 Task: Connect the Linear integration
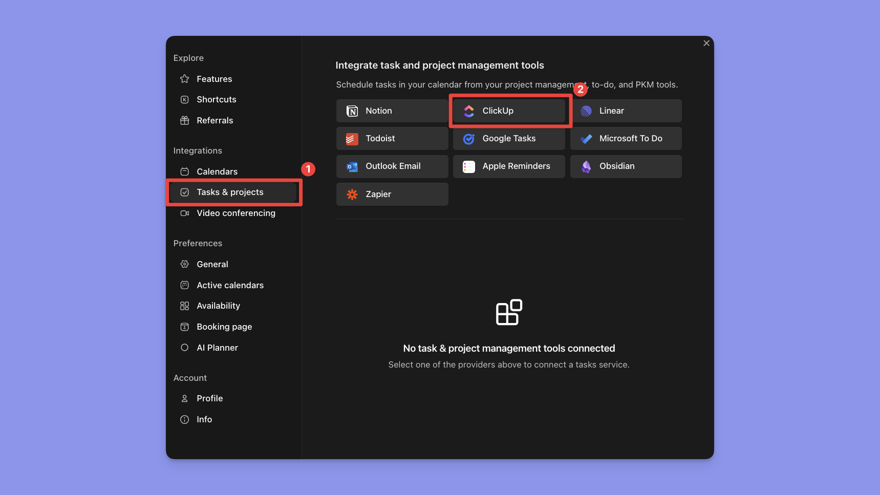click(626, 111)
